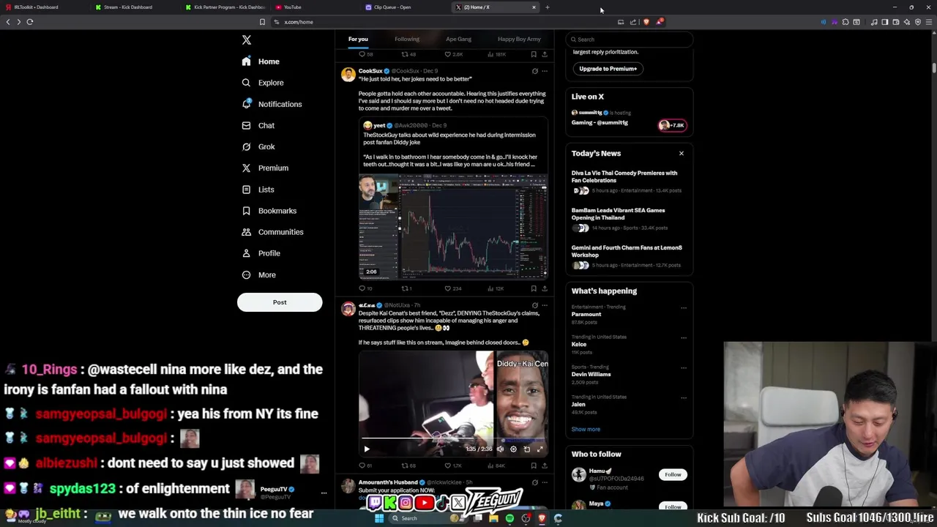
Task: Click the X search field
Action: point(630,40)
